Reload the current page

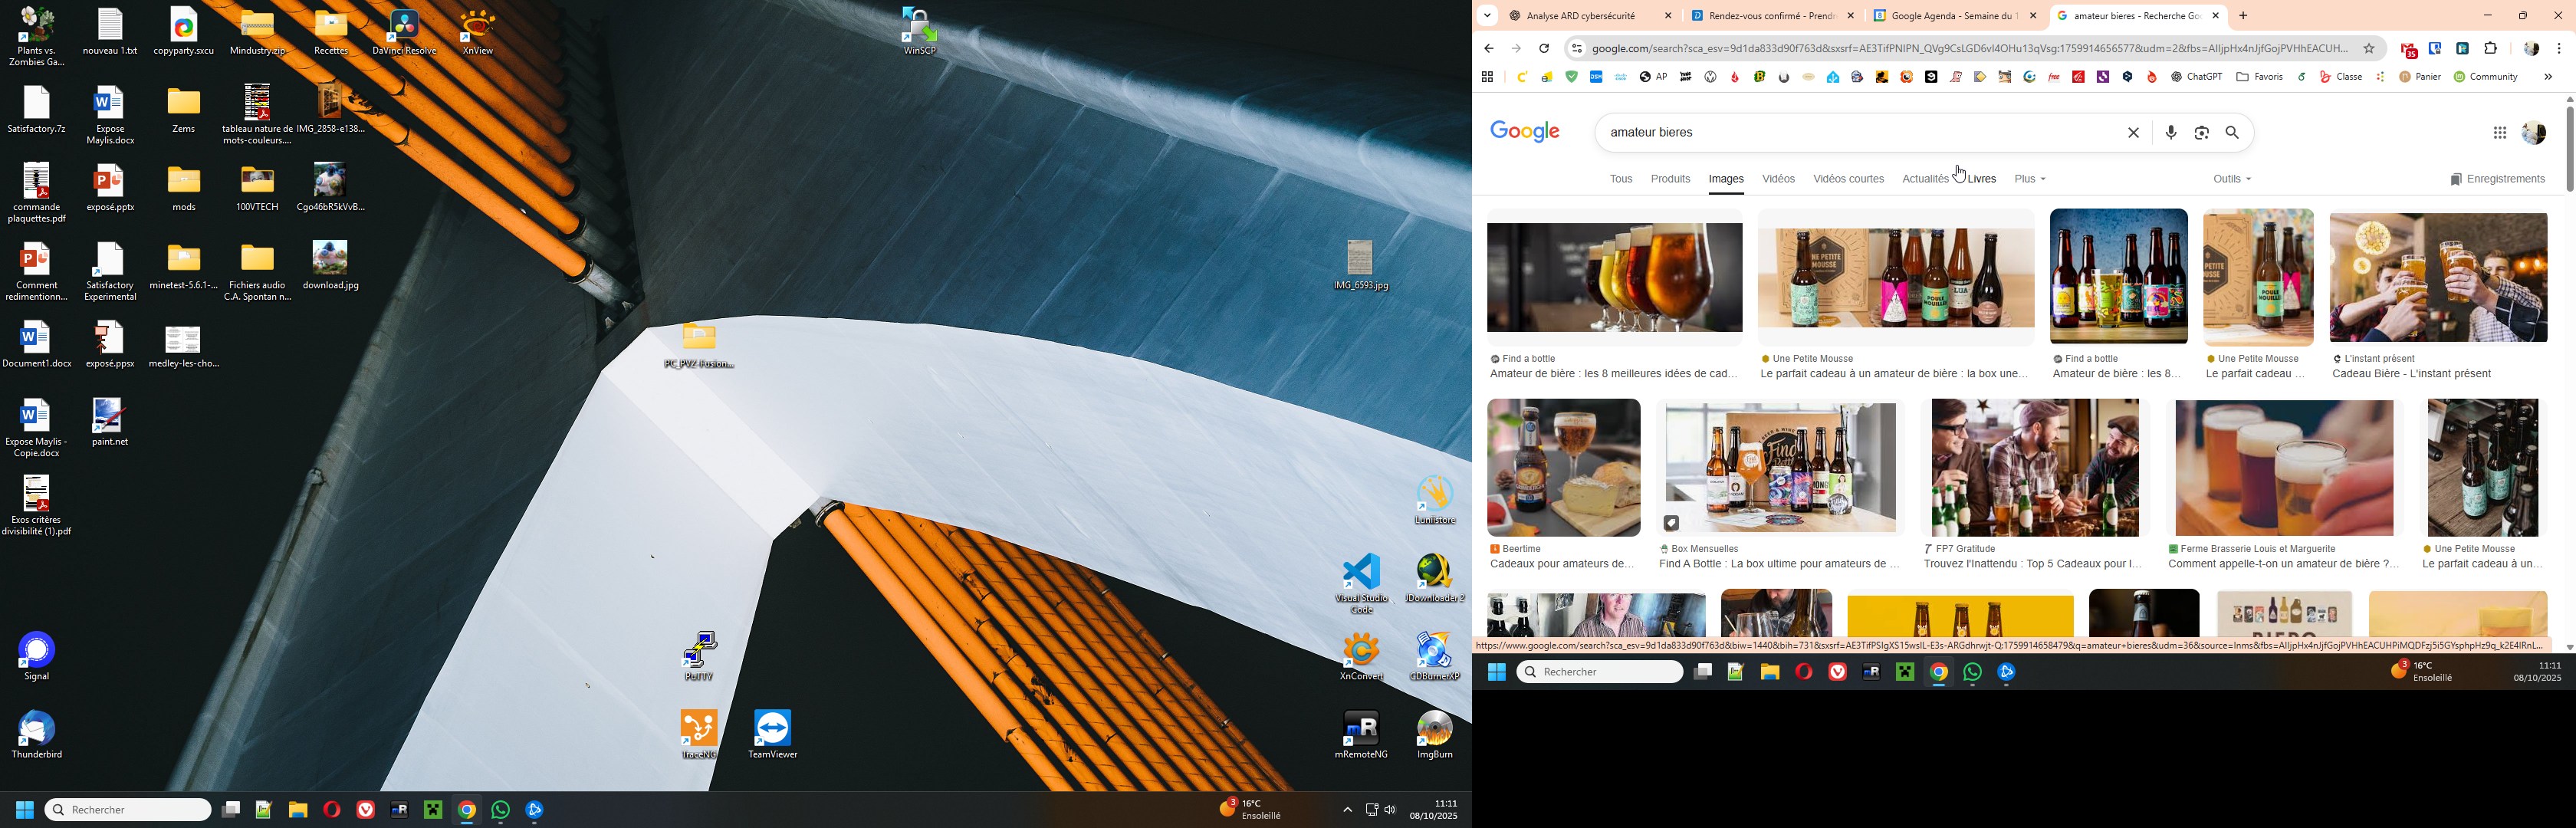pyautogui.click(x=1544, y=49)
